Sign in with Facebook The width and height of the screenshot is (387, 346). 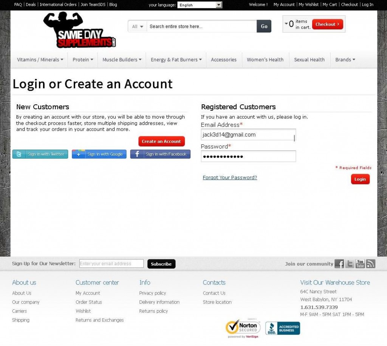(160, 154)
